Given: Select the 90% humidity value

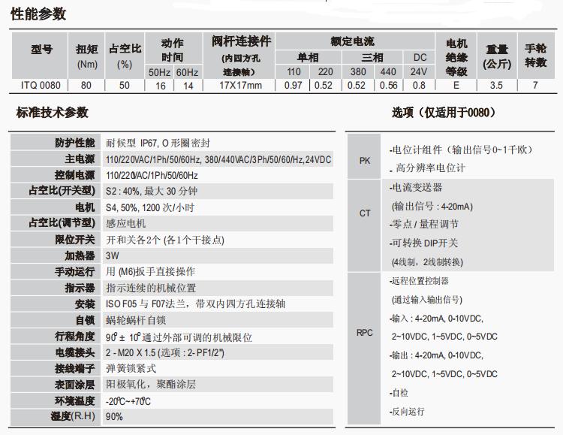Looking at the screenshot, I should 114,416.
